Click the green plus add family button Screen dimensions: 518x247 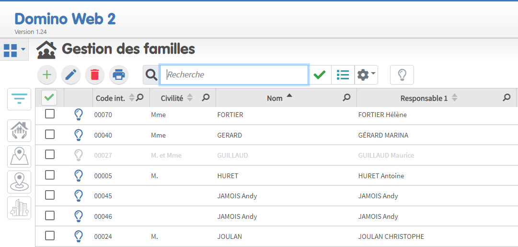pyautogui.click(x=47, y=75)
